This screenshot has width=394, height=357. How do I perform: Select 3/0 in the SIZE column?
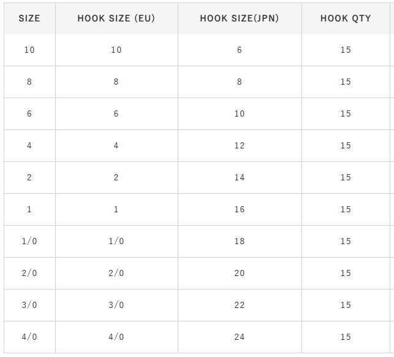click(29, 305)
